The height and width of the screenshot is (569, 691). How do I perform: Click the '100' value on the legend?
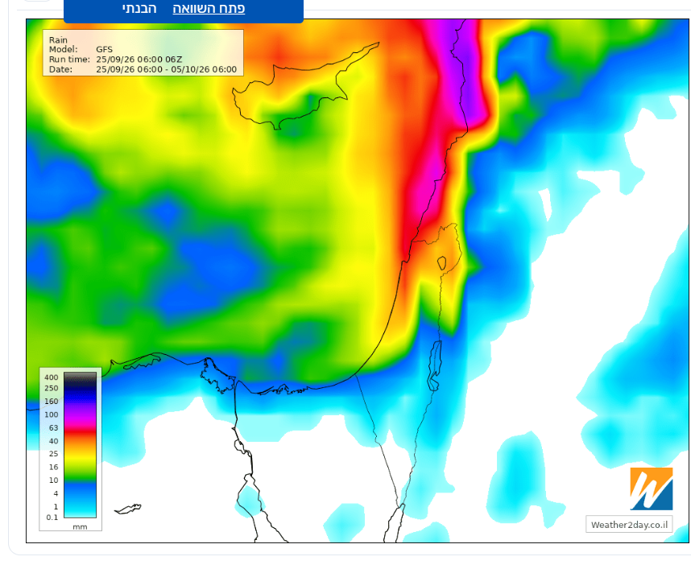pos(51,414)
